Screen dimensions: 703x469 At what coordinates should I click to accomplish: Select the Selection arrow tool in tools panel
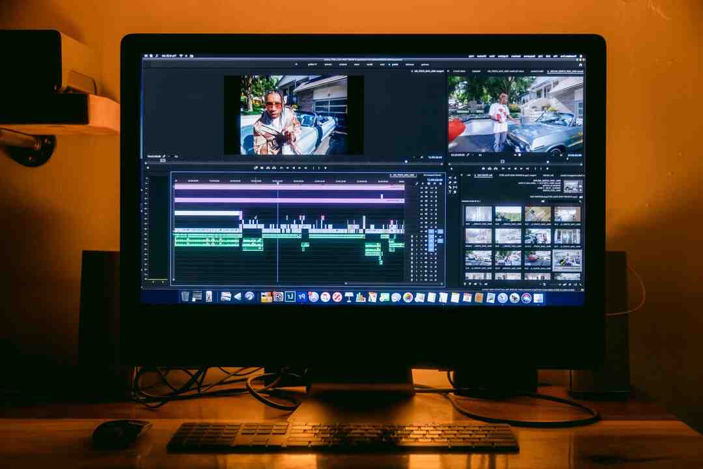click(x=454, y=178)
